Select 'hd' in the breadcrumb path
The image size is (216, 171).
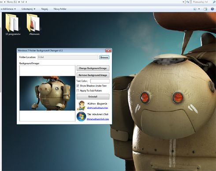pyautogui.click(x=22, y=2)
